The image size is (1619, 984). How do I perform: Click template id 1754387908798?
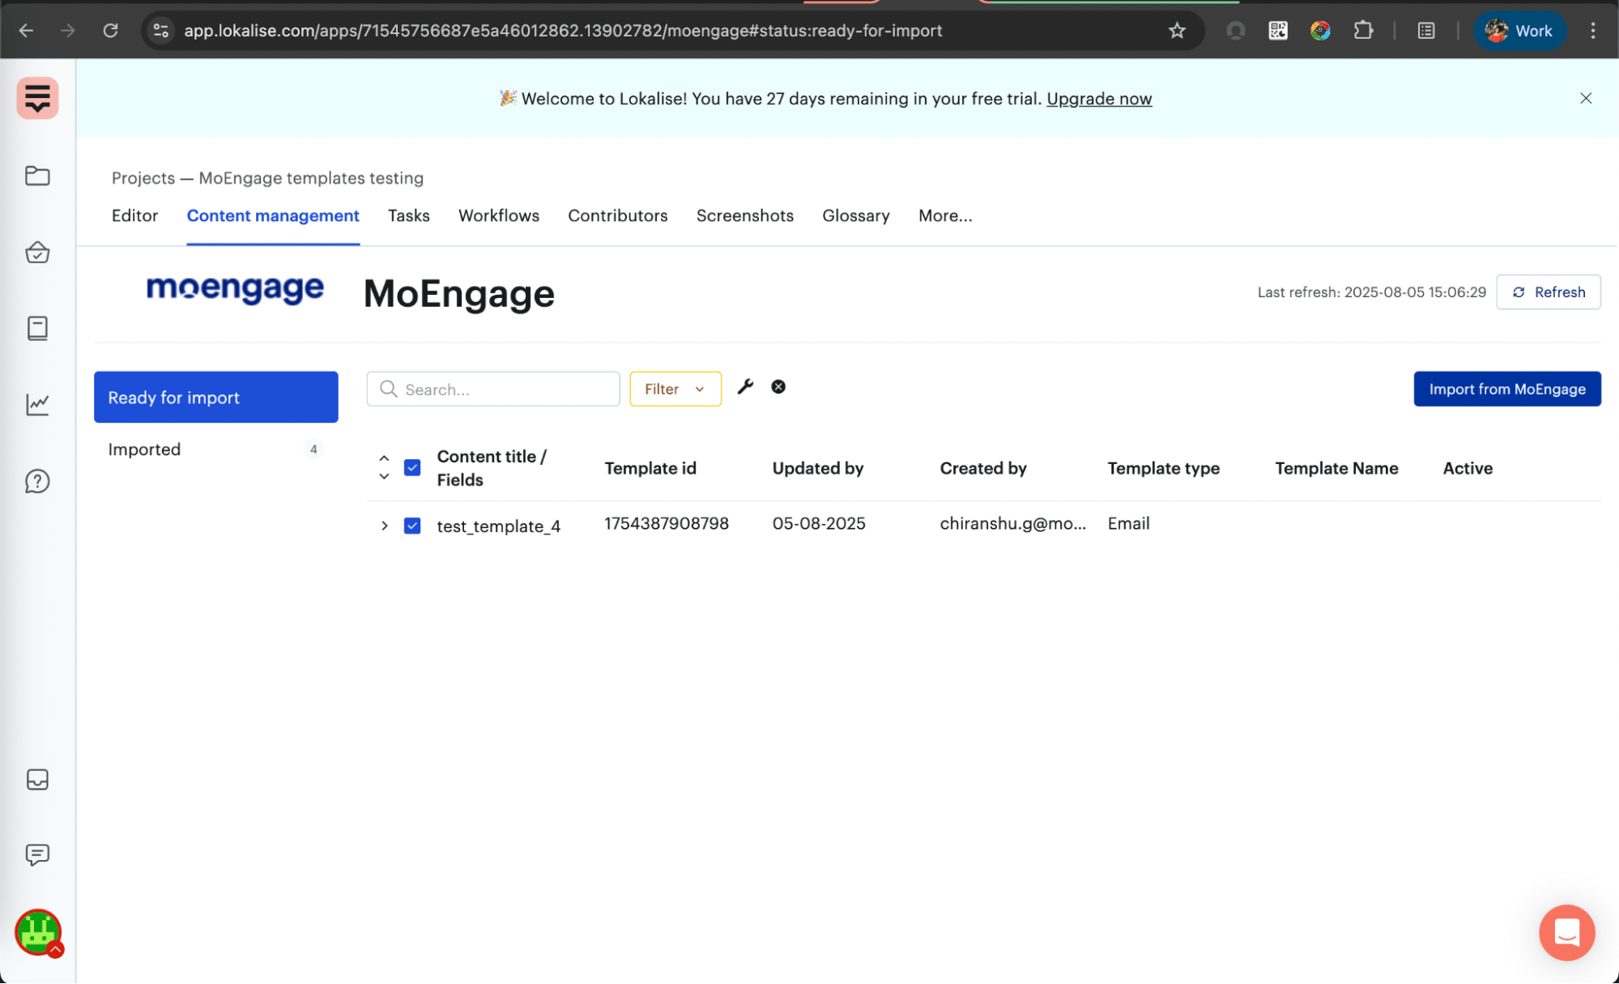(x=666, y=523)
